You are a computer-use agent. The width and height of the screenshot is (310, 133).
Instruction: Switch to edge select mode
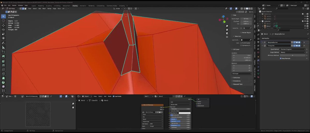pyautogui.click(x=23, y=9)
